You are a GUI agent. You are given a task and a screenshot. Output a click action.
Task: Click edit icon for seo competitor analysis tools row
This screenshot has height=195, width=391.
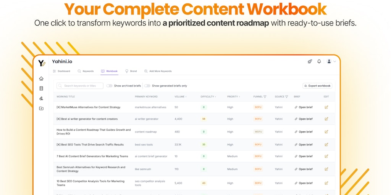(x=326, y=183)
